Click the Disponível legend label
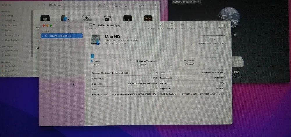 point(189,61)
